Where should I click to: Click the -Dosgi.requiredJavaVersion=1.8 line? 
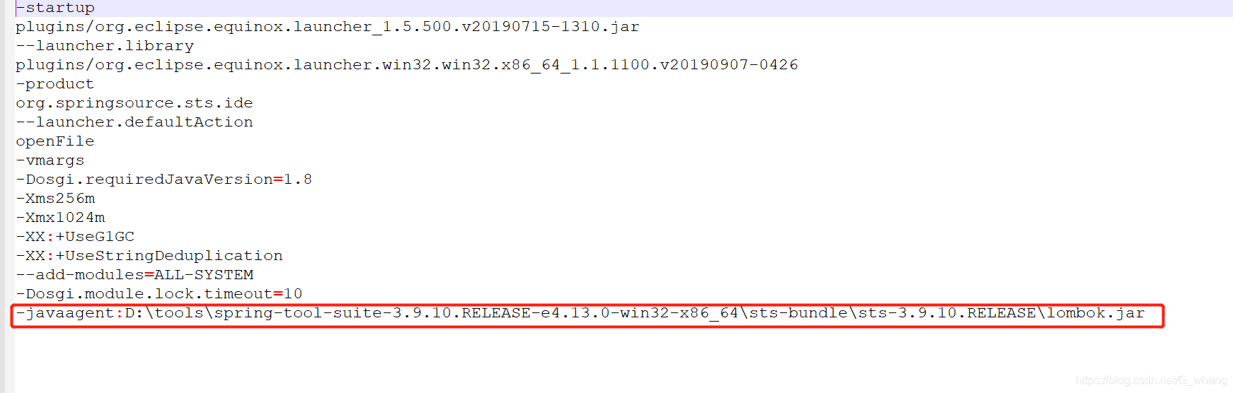click(164, 180)
